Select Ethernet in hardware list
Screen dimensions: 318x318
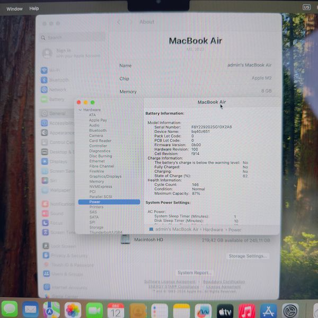(97, 161)
